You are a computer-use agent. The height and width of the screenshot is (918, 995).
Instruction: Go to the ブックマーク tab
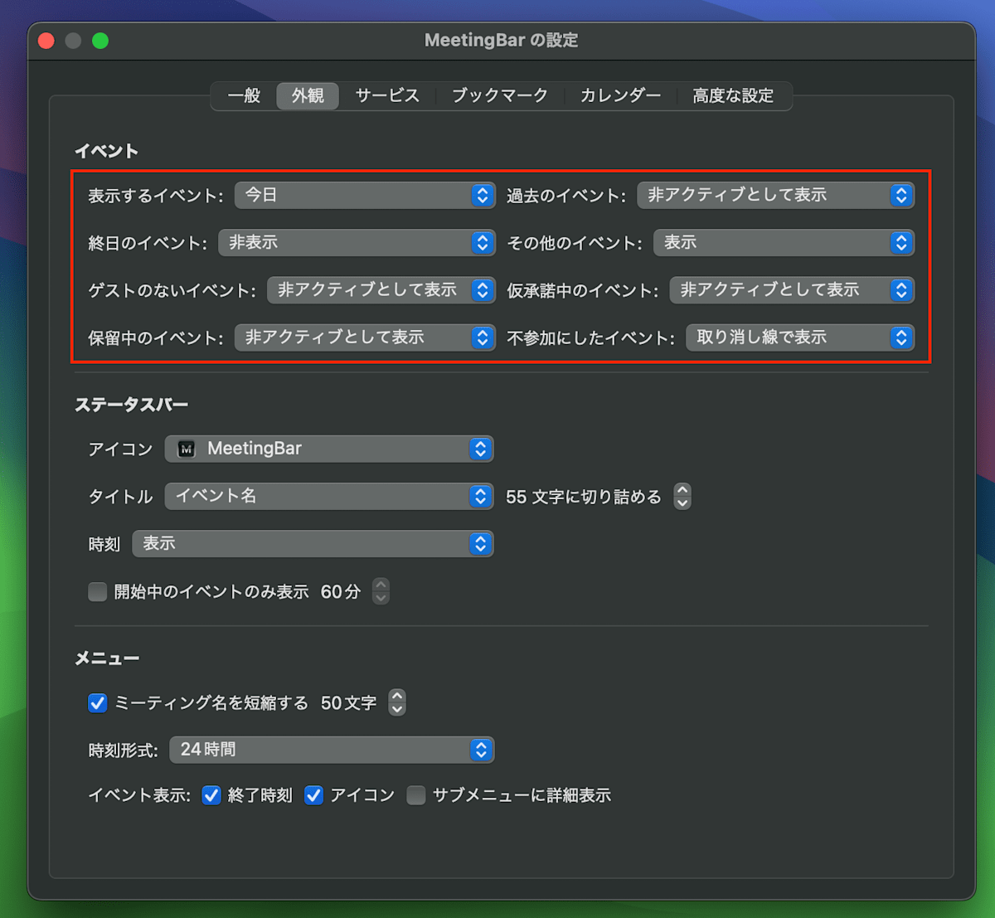pos(500,95)
